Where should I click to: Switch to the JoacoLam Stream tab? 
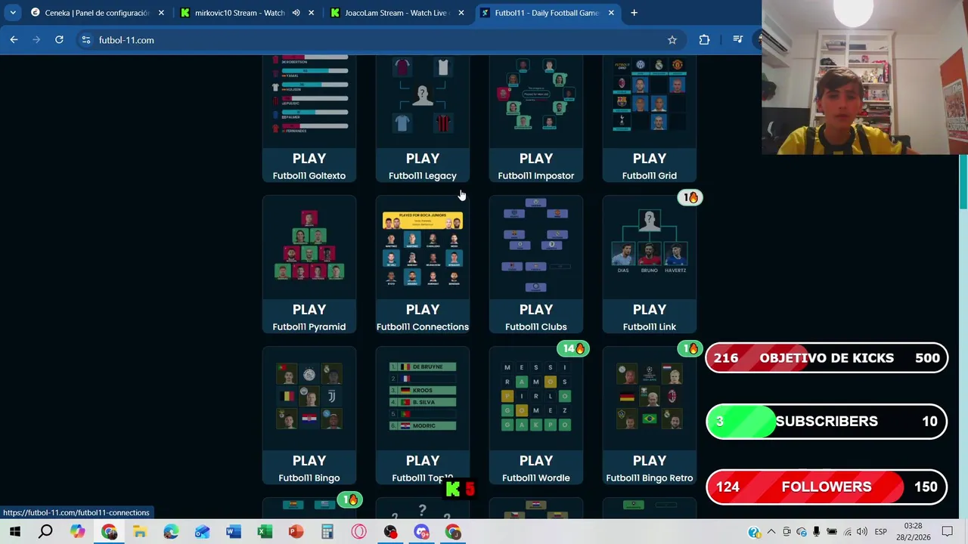pos(396,13)
